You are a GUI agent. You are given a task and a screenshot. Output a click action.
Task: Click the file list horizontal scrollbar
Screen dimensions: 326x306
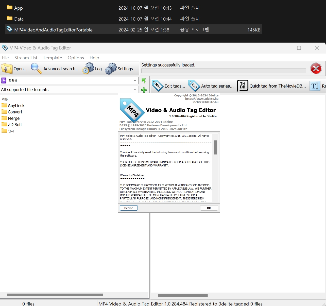point(55,295)
